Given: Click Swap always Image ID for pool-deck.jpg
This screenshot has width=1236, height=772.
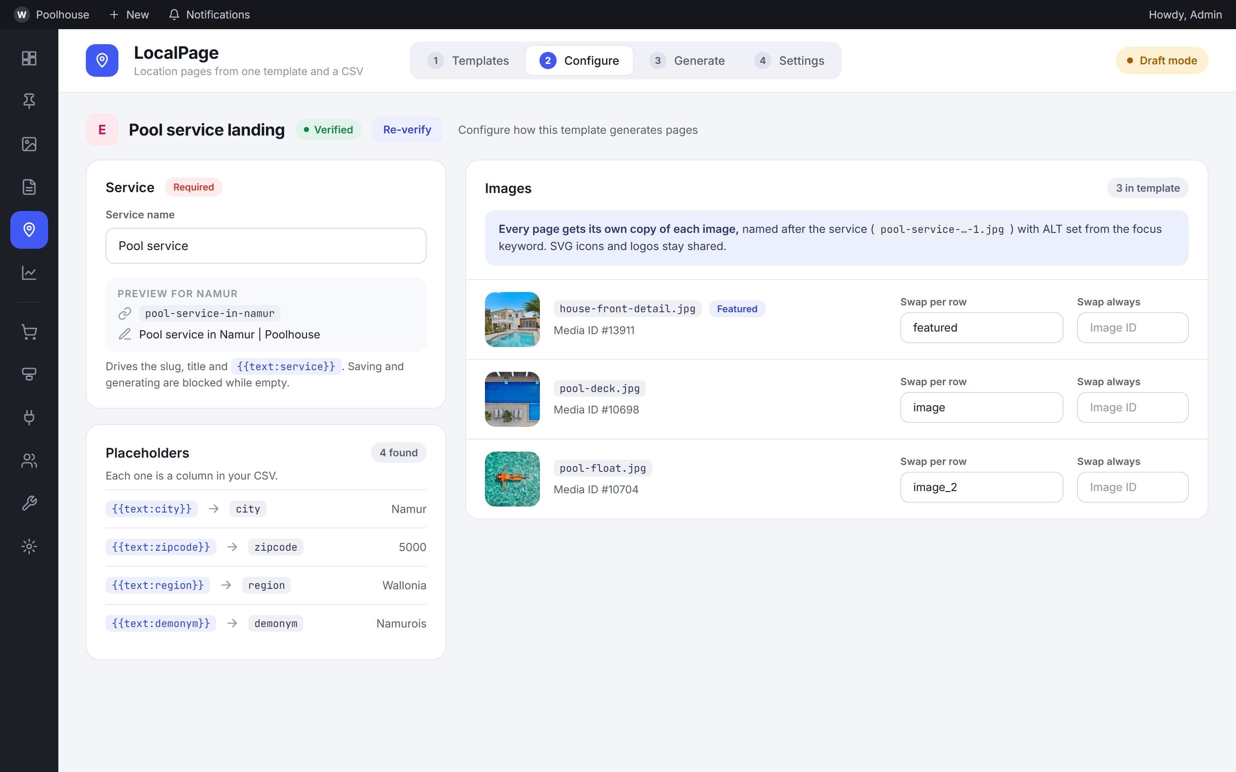Looking at the screenshot, I should 1132,407.
